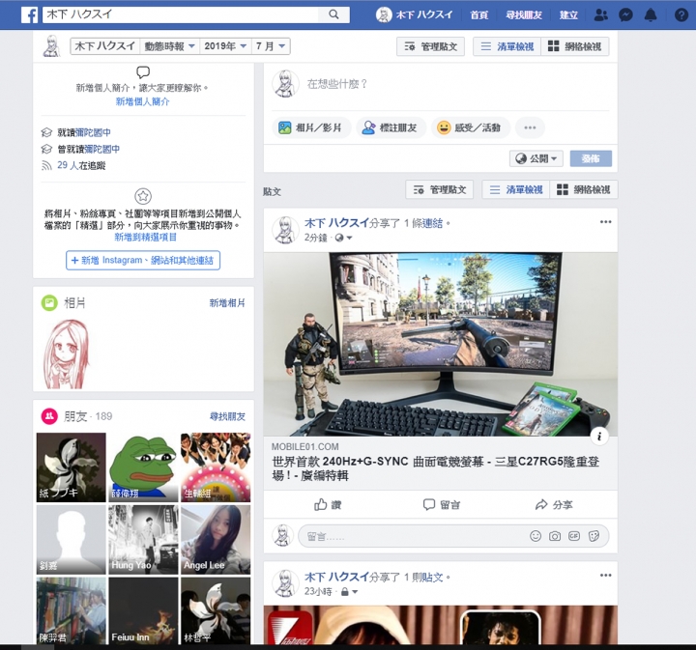696x650 pixels.
Task: Click 相片/影片 composer option
Action: click(x=311, y=127)
